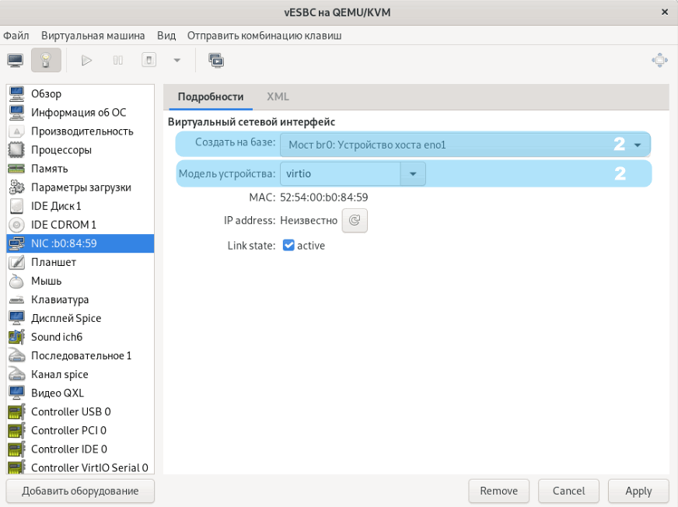The image size is (678, 507).
Task: Select Мышь device
Action: [80, 281]
